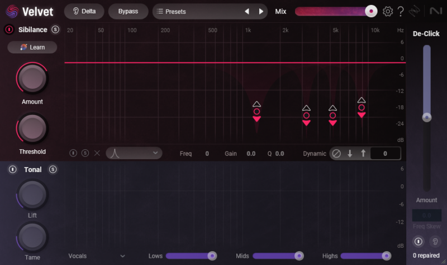Viewport: 447px width, 265px height.
Task: Click the Freq Skew value field
Action: coord(426,215)
